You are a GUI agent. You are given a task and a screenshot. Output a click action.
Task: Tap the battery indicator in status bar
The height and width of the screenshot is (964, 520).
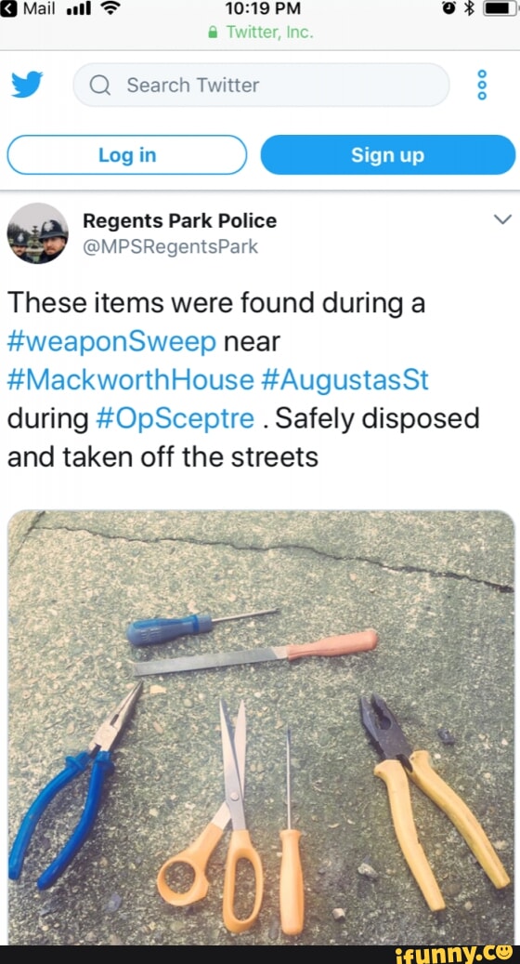pos(500,8)
